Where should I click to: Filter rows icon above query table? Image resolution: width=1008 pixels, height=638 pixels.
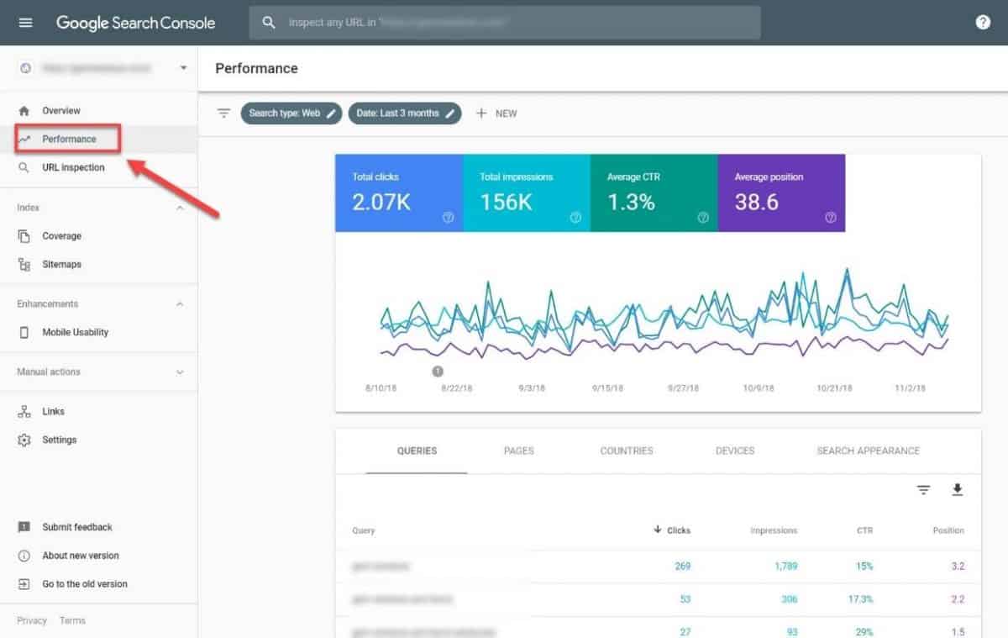coord(924,490)
